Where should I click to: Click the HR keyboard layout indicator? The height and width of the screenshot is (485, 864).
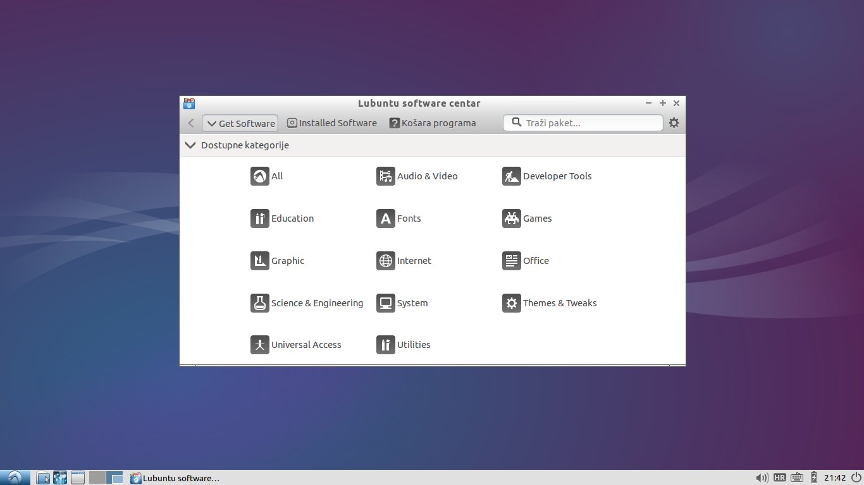click(x=779, y=478)
